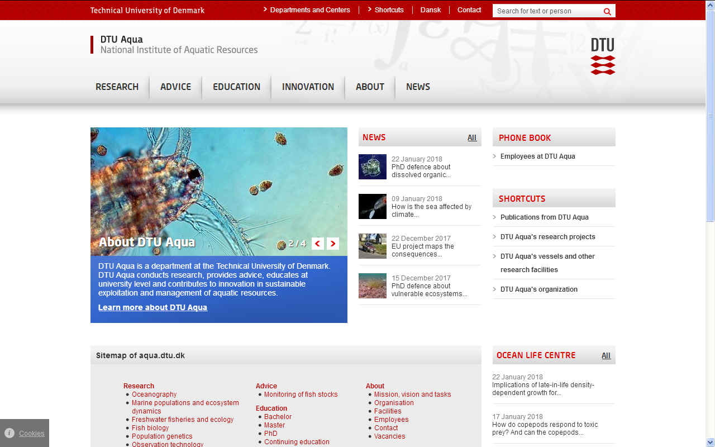Viewport: 715px width, 447px height.
Task: Open thumbnail for vulnerable ecosystems news
Action: click(x=373, y=286)
